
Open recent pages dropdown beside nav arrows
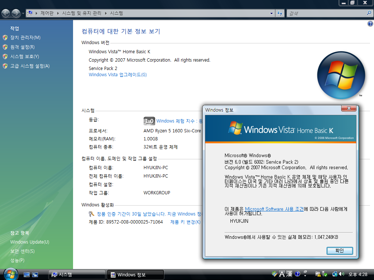click(23, 13)
